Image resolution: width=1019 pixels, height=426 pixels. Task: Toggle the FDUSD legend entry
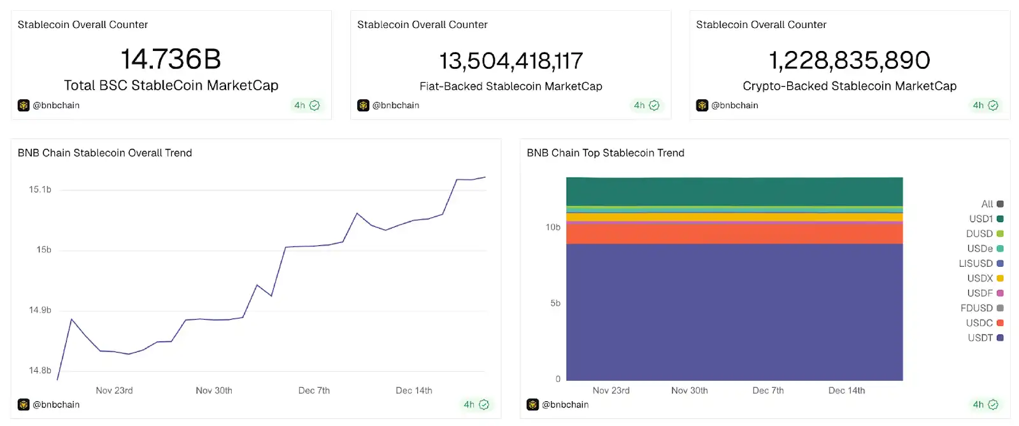(x=981, y=308)
